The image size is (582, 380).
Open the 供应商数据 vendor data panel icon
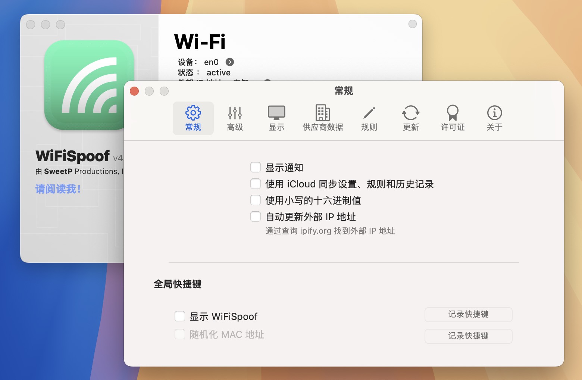click(x=322, y=118)
